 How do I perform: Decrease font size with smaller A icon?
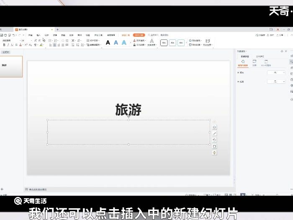[39, 40]
